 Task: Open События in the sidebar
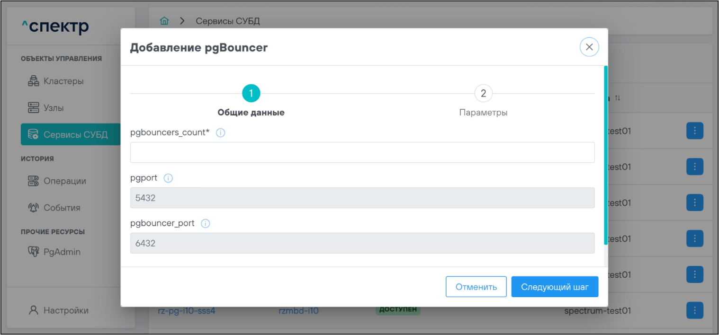(x=62, y=207)
